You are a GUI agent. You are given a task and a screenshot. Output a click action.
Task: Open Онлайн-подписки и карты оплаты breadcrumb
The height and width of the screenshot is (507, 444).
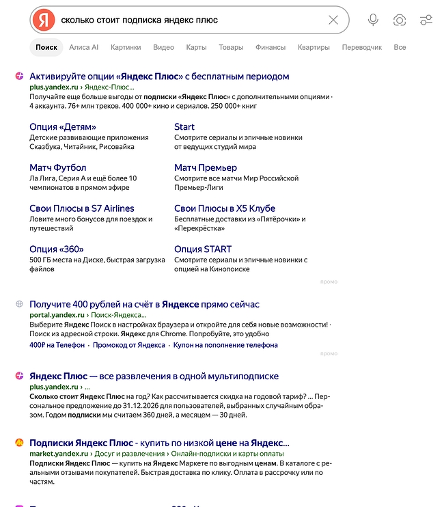point(227,454)
